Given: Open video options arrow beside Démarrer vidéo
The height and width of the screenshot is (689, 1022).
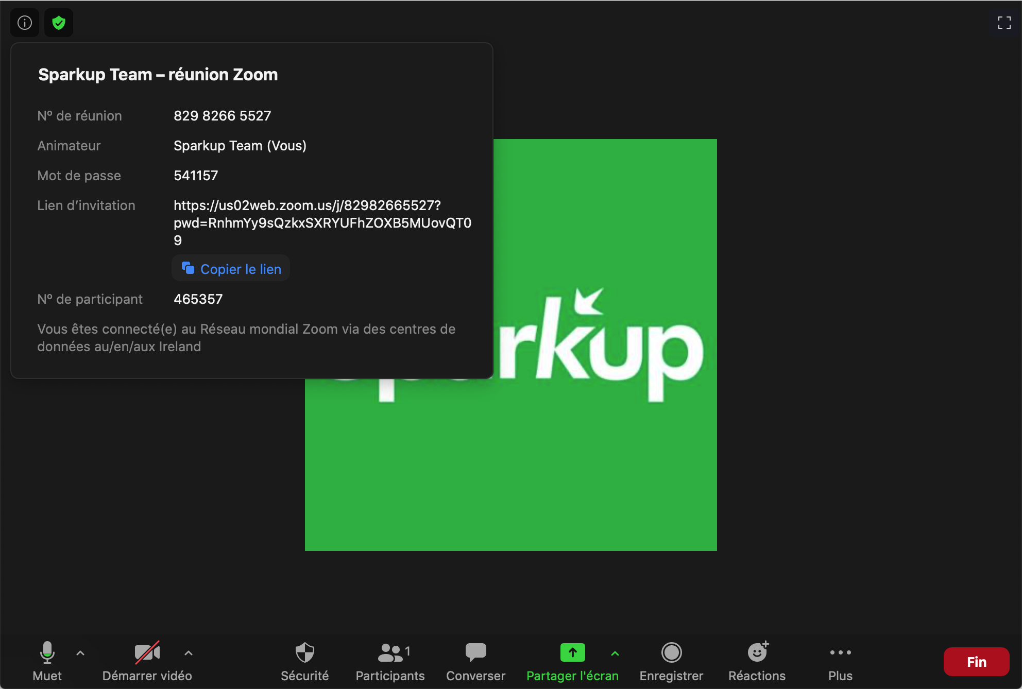Looking at the screenshot, I should 189,653.
